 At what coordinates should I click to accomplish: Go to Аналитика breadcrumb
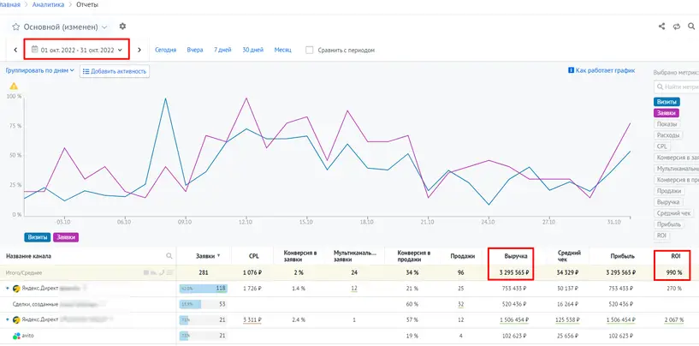48,5
